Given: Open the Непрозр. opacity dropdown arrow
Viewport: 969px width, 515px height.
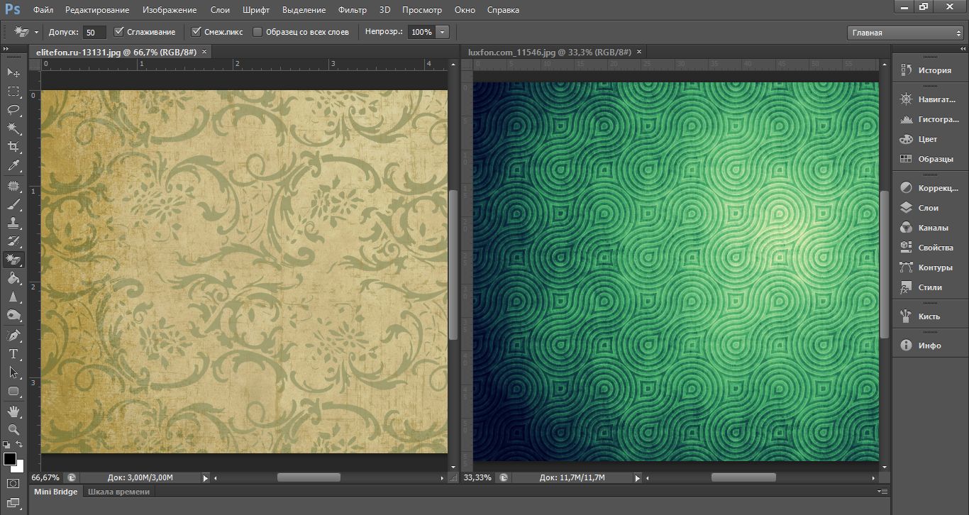Looking at the screenshot, I should pyautogui.click(x=443, y=32).
